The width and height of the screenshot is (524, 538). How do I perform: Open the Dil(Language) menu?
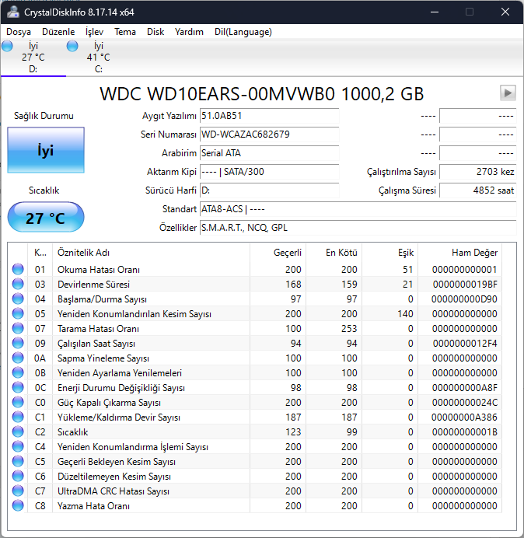243,32
